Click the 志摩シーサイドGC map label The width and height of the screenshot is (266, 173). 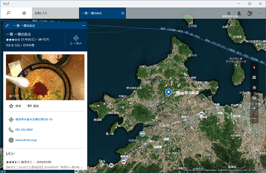pos(150,67)
